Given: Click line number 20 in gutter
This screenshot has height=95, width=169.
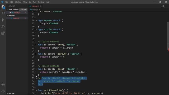Looking at the screenshot, I should (33, 39).
